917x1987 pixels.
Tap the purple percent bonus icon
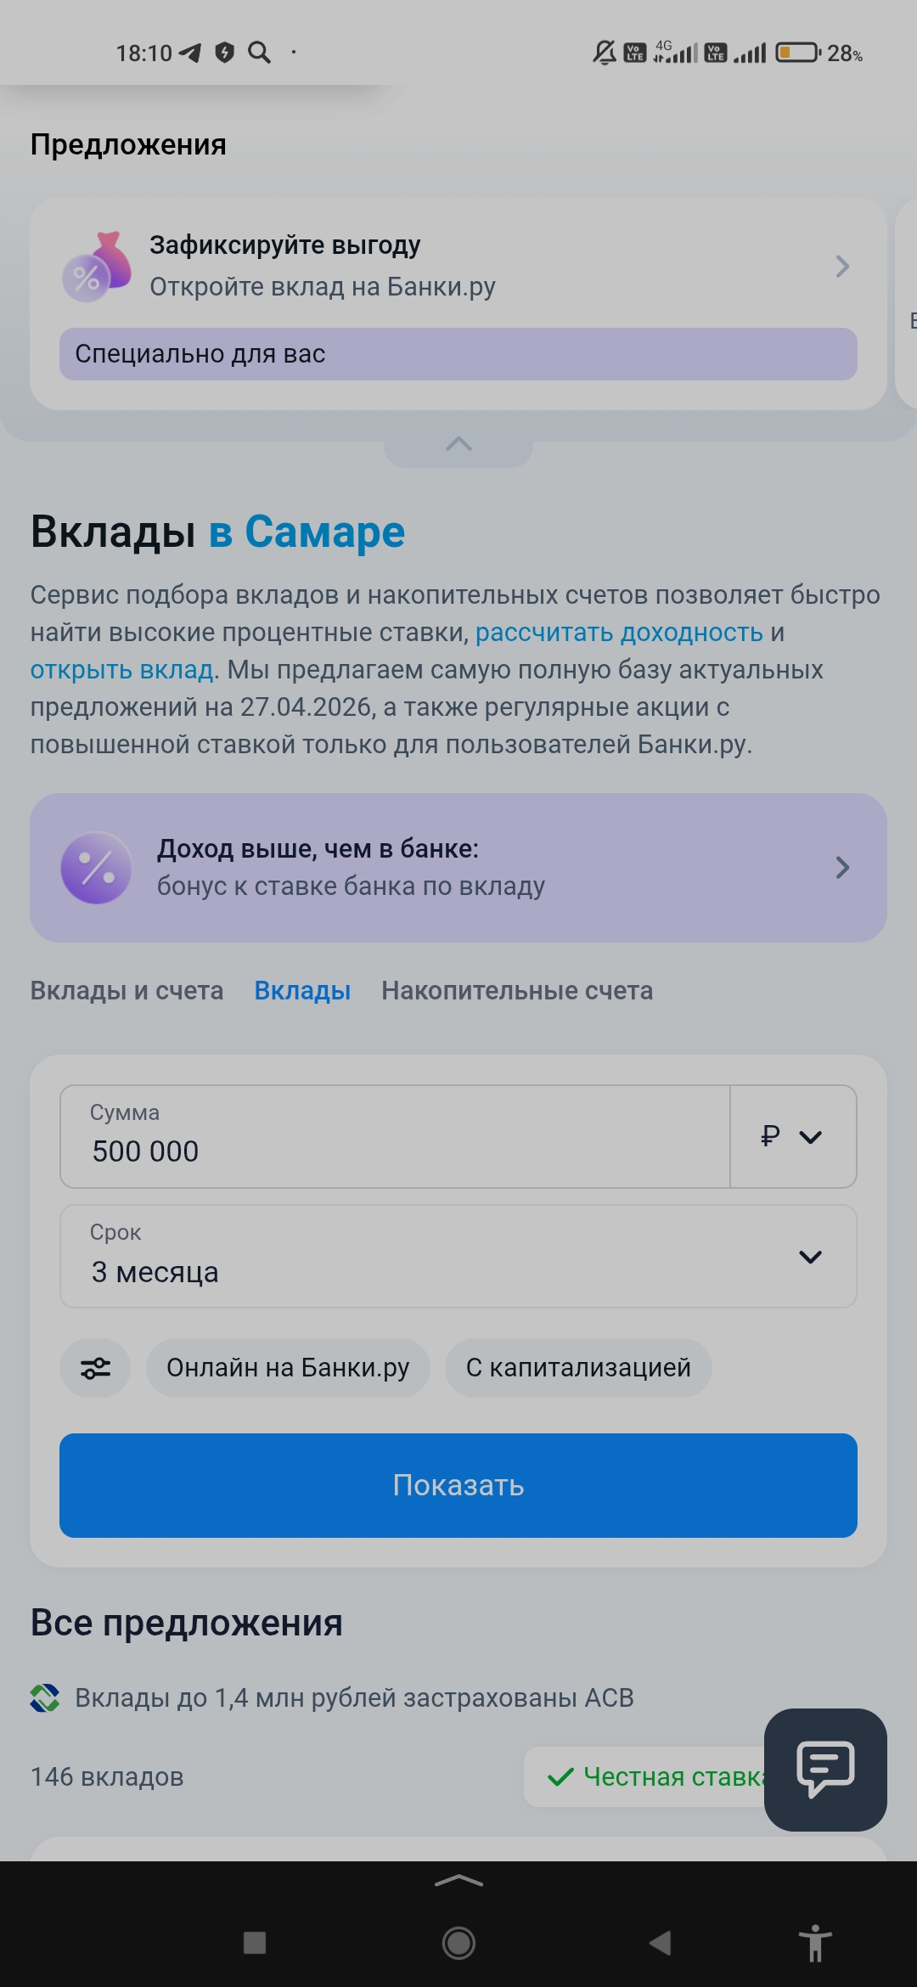click(97, 868)
